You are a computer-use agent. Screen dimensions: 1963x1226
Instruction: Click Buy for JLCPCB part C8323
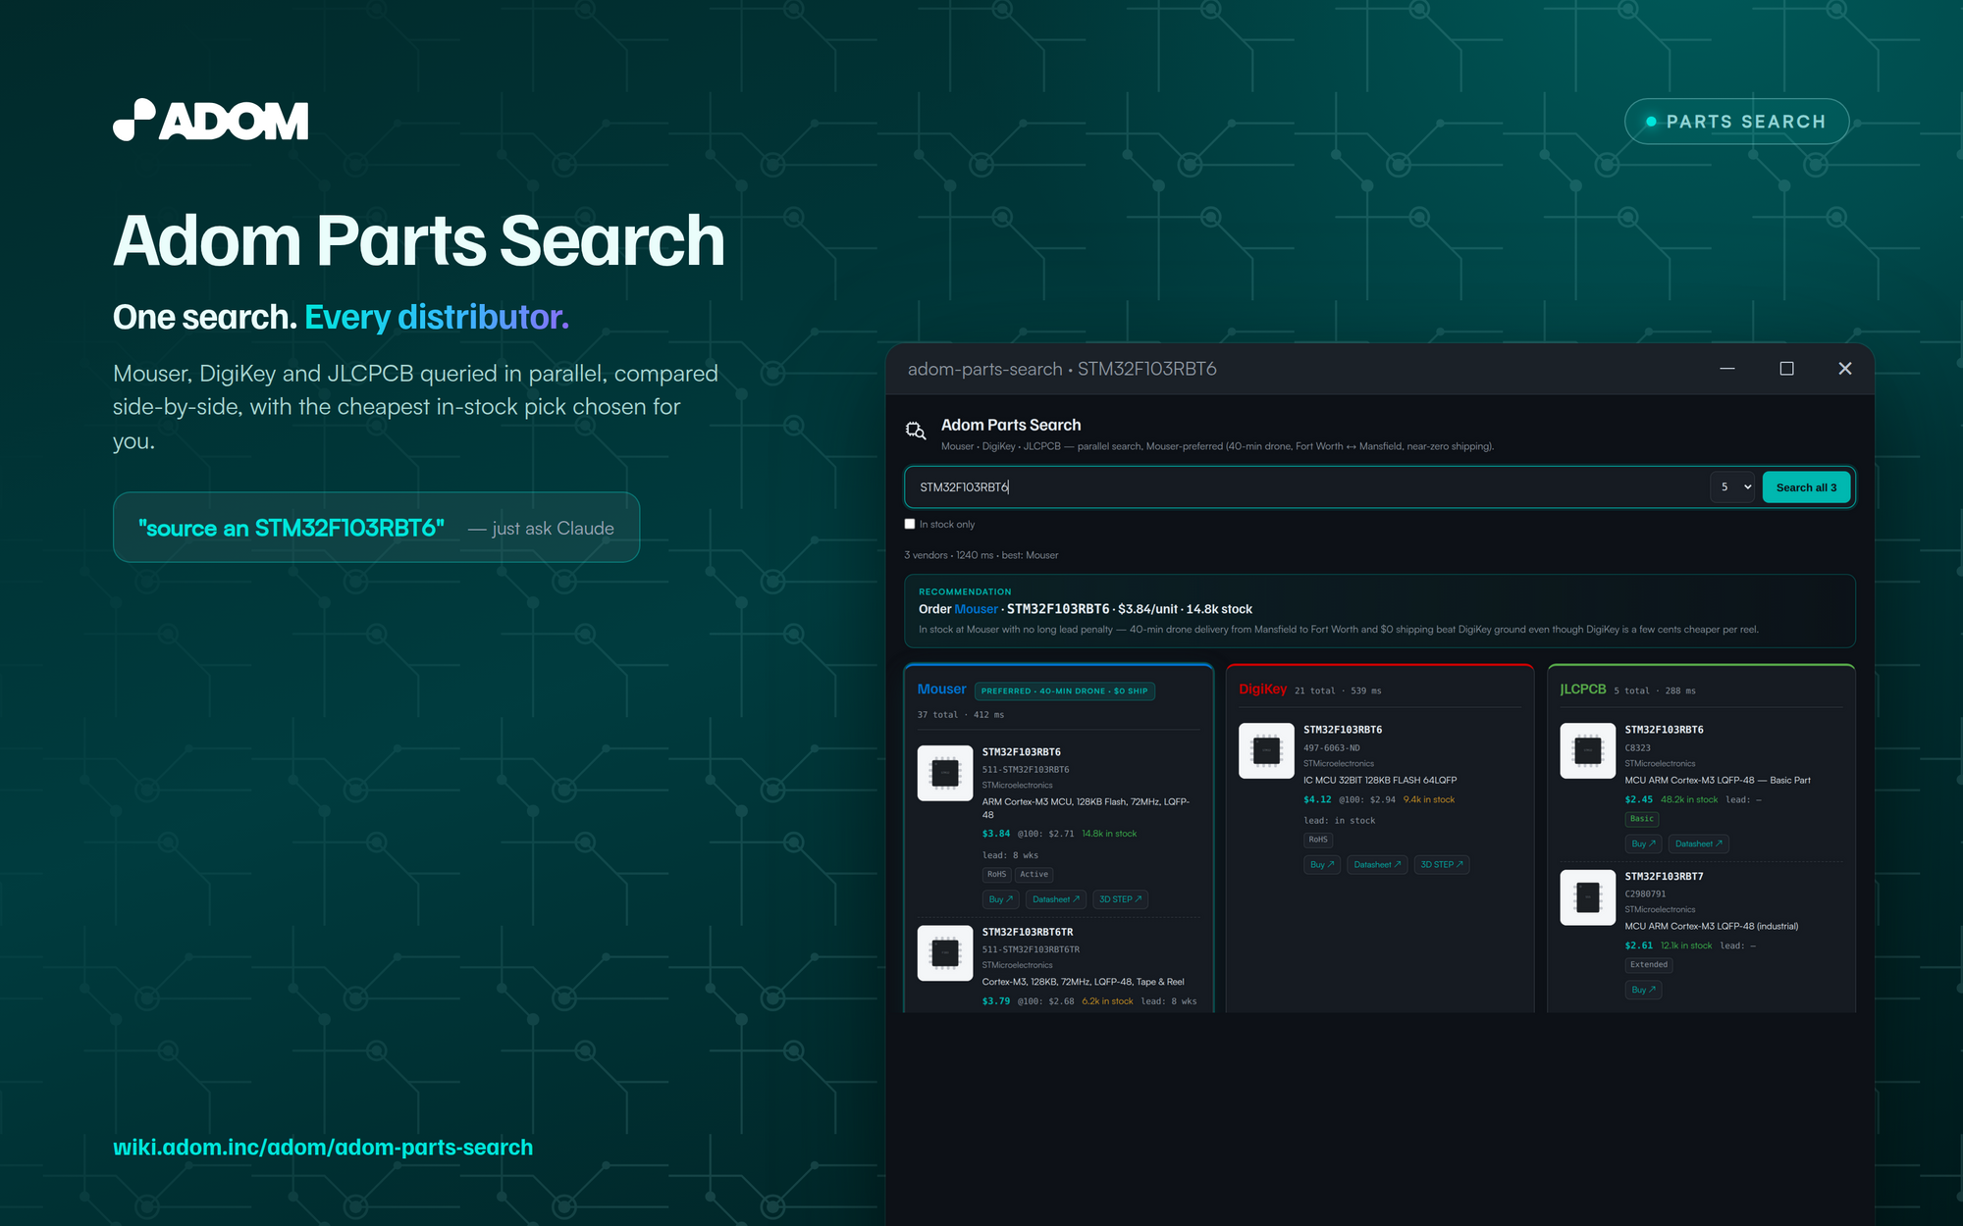(x=1643, y=843)
